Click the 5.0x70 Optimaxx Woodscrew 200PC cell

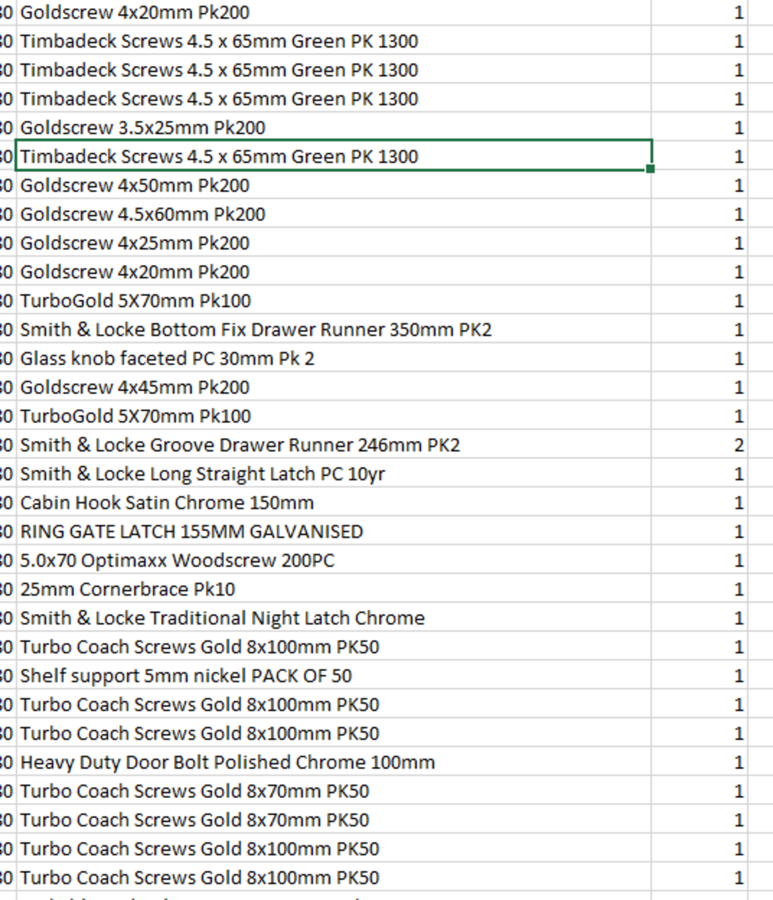coord(334,560)
